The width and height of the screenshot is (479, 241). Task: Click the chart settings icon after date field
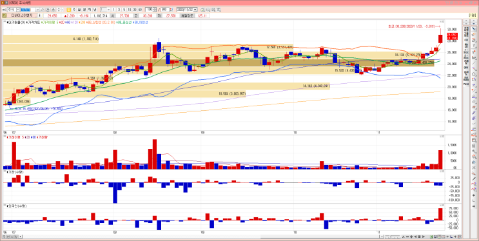coord(202,10)
